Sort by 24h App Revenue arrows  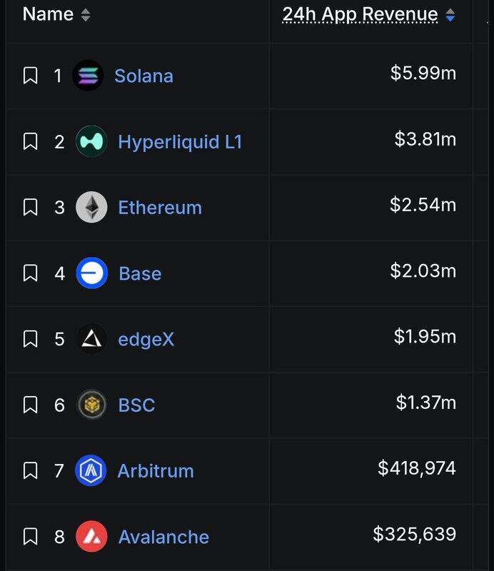450,15
